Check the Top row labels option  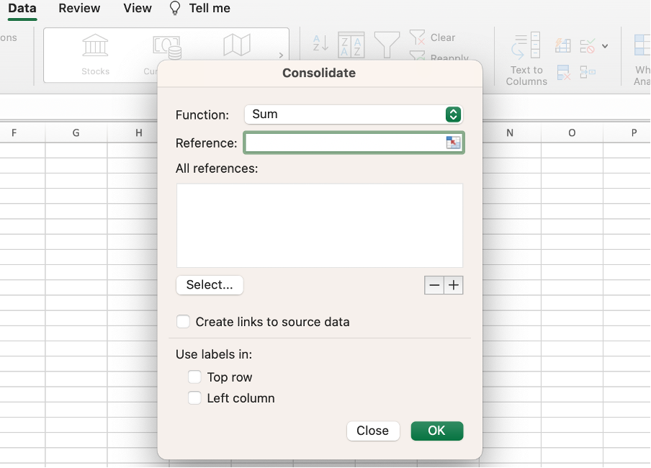point(194,377)
